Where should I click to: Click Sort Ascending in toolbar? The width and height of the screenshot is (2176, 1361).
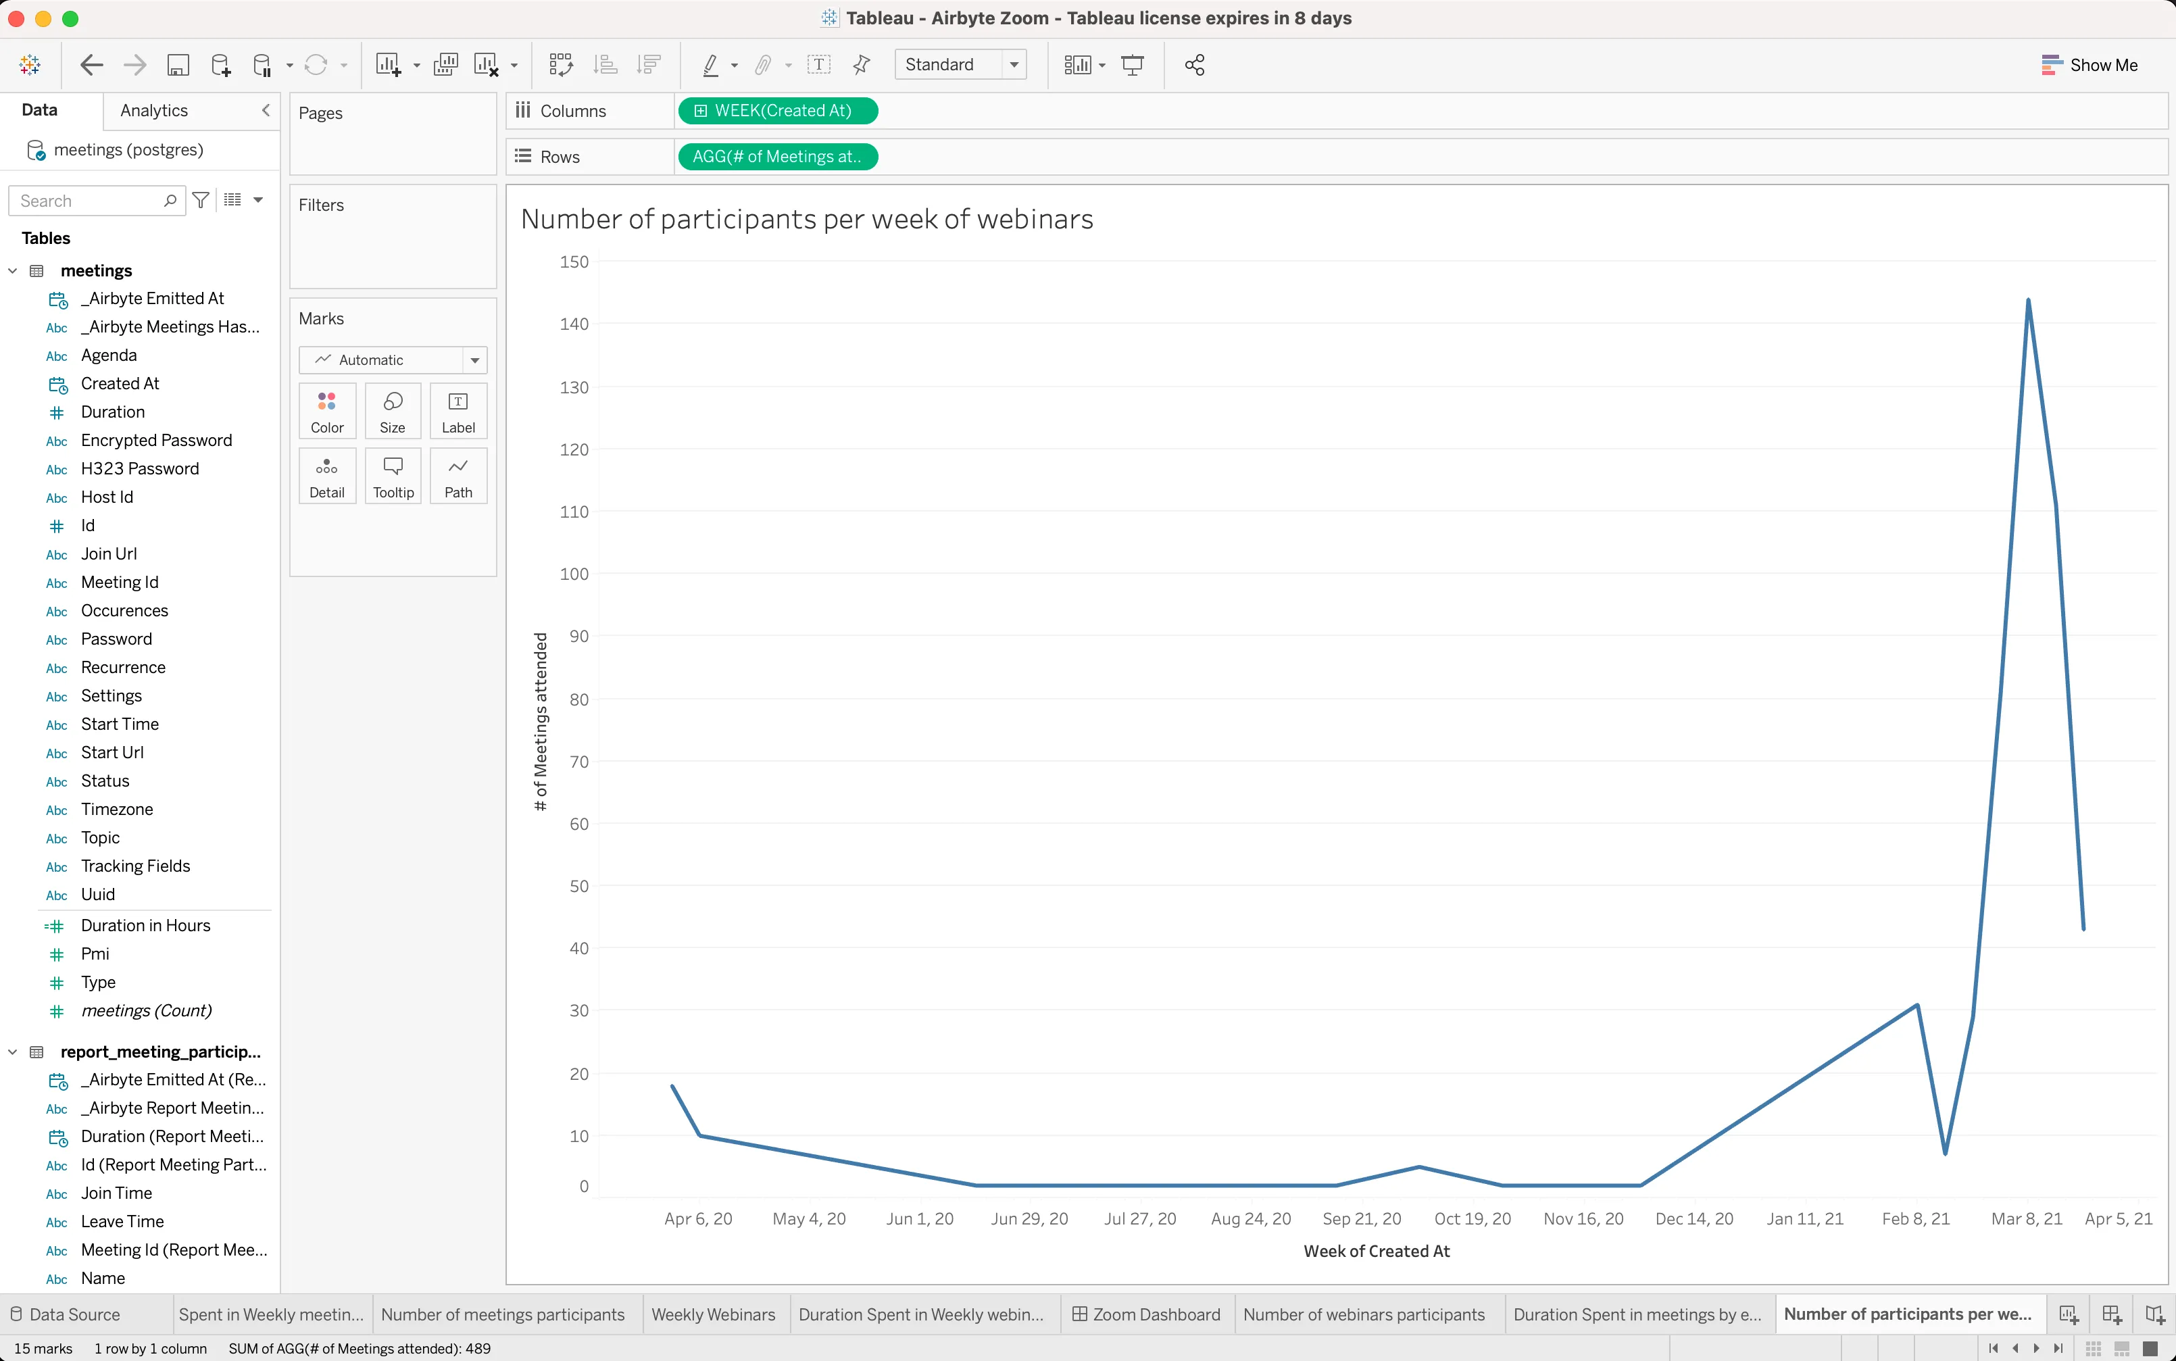click(x=605, y=65)
